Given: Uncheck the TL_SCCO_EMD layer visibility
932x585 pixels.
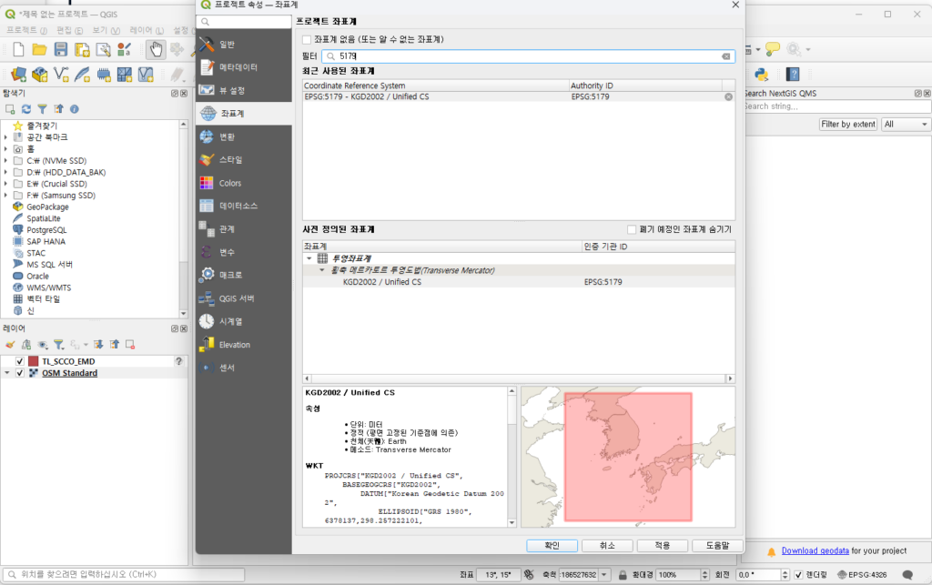Looking at the screenshot, I should 20,361.
